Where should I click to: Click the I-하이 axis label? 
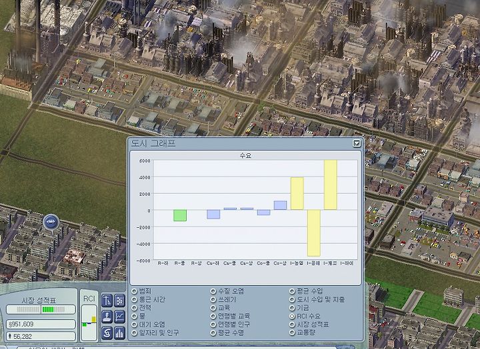[x=347, y=263]
